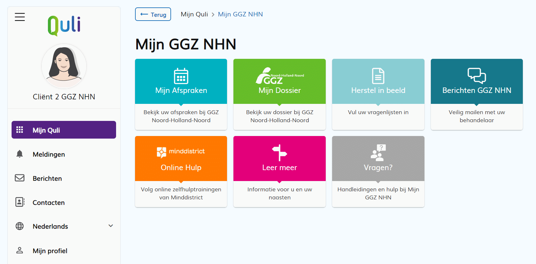Go to Mijn Quli breadcrumb
Image resolution: width=536 pixels, height=264 pixels.
click(194, 14)
